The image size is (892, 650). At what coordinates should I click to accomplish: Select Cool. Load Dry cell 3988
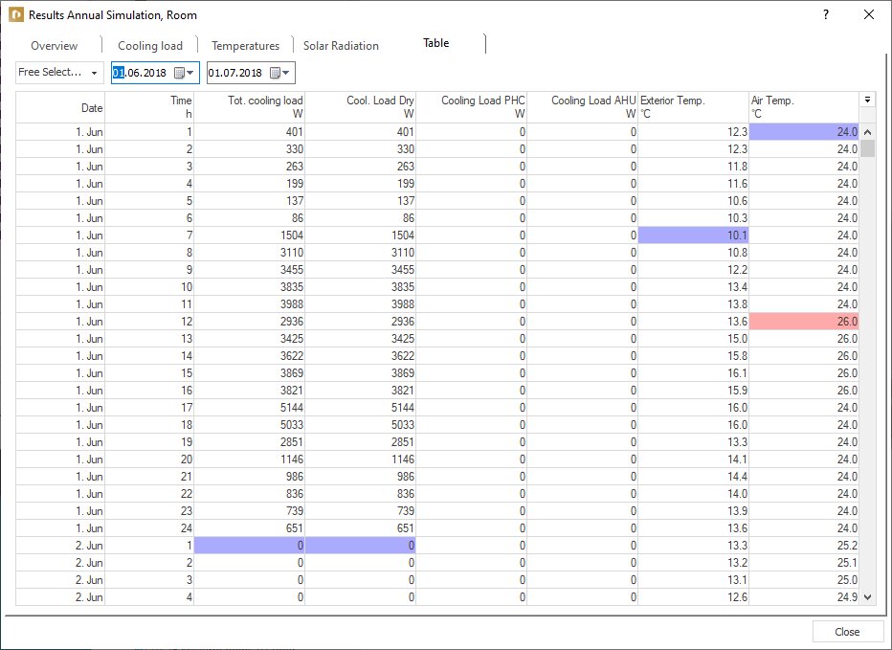click(360, 304)
